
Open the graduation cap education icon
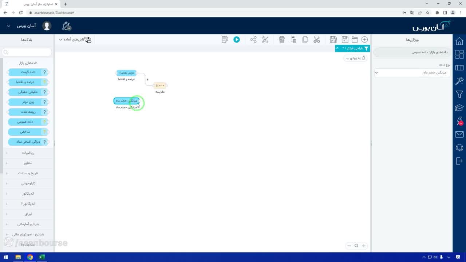click(x=459, y=108)
